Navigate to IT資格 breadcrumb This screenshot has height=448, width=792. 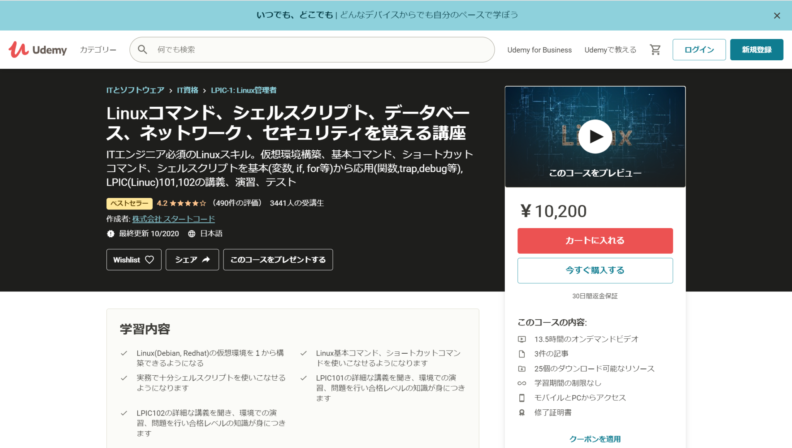(x=187, y=90)
